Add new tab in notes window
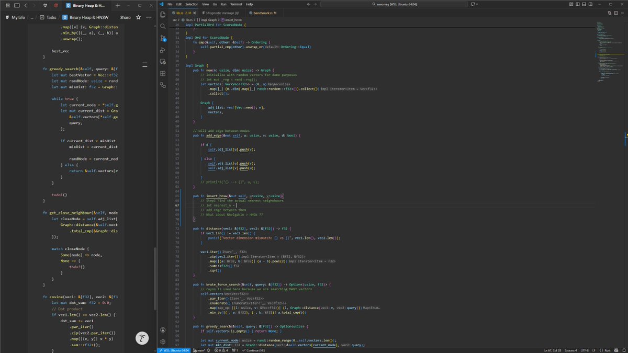Viewport: 628px width, 353px height. 117,5
